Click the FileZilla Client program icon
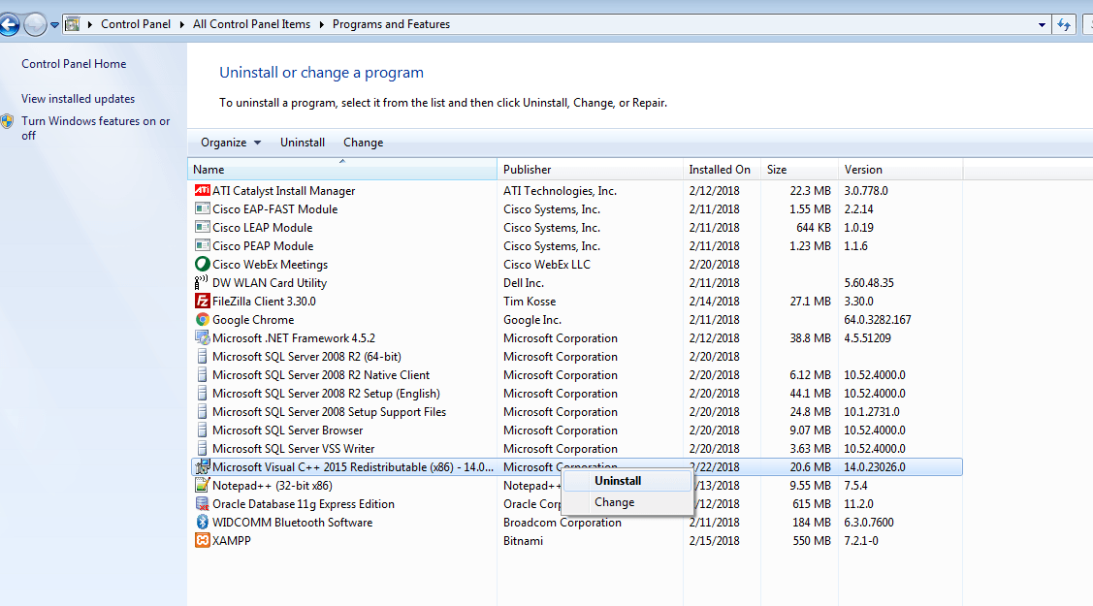Viewport: 1093px width, 606px height. 202,302
